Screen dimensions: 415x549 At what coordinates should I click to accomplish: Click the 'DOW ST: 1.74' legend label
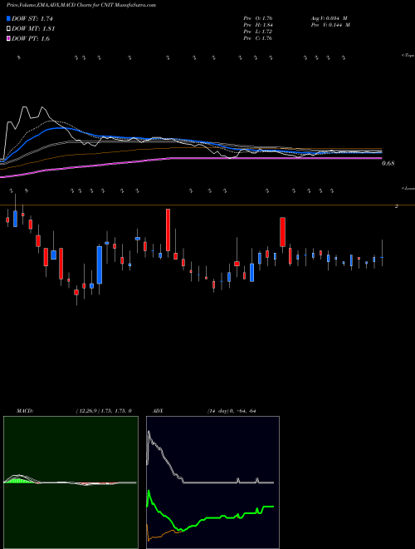click(32, 18)
